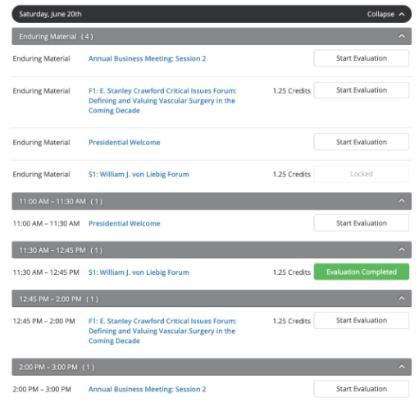419x407 pixels.
Task: Start Evaluation for 2:00 PM Annual Business Meeting
Action: pyautogui.click(x=362, y=389)
